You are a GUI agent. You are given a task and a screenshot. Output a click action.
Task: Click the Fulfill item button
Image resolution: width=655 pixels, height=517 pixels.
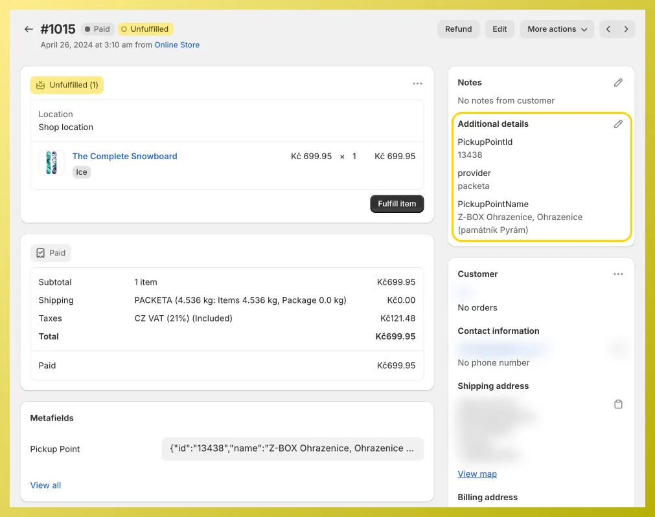pos(397,204)
